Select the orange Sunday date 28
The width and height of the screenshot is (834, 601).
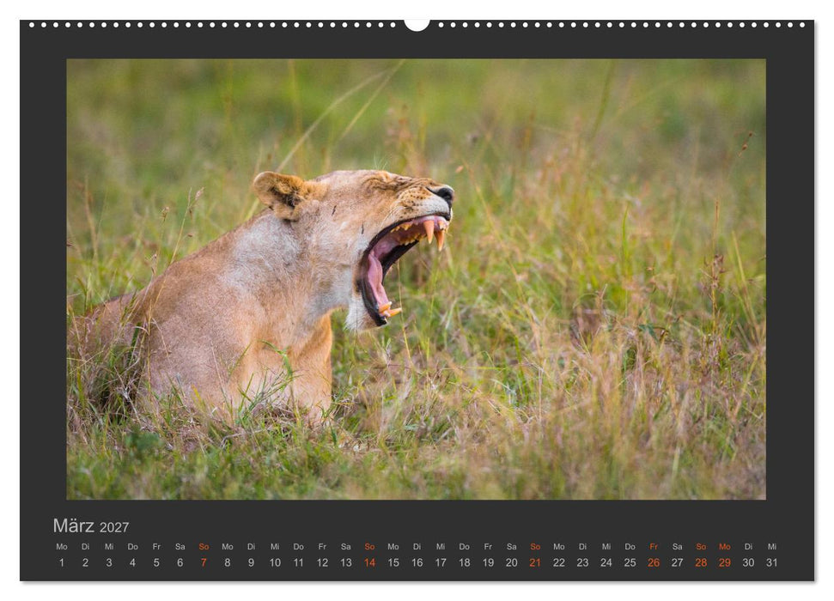pos(701,562)
